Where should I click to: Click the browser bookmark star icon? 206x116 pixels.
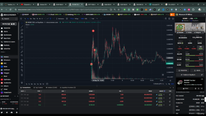[x=119, y=10]
